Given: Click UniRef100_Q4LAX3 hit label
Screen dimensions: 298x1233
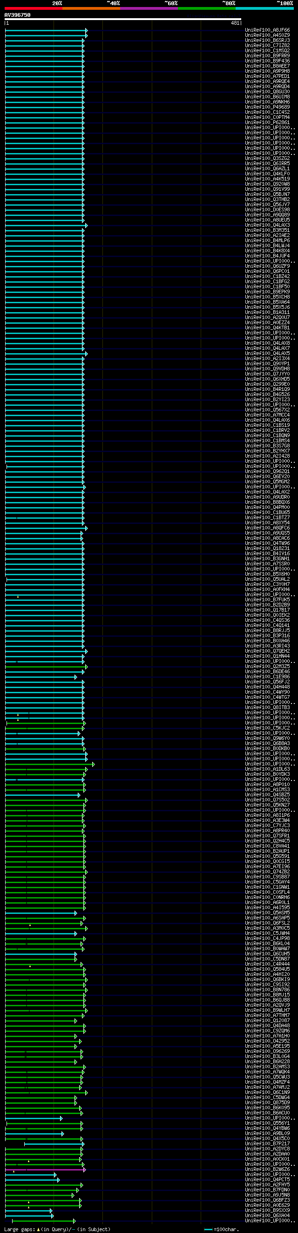Looking at the screenshot, I should (x=267, y=225).
